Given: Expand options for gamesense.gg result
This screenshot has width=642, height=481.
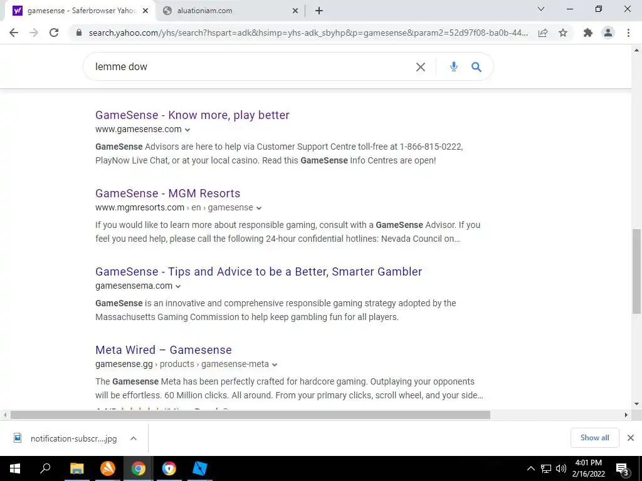Looking at the screenshot, I should click(275, 365).
